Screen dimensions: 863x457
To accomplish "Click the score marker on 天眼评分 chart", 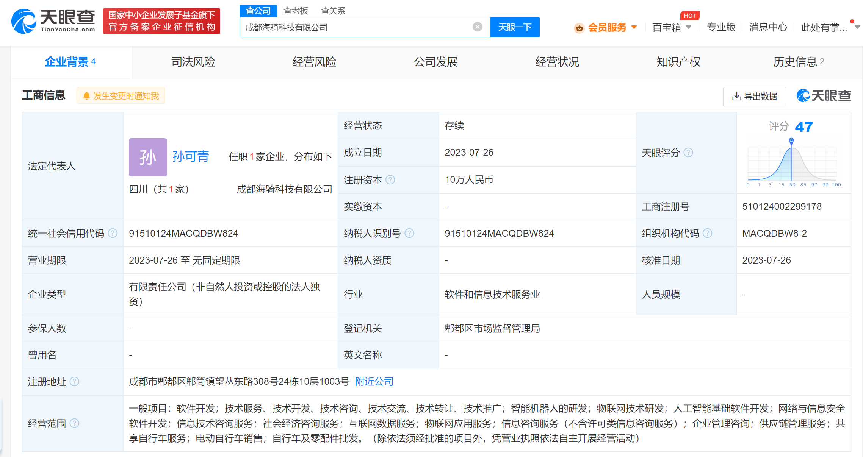I will 791,141.
